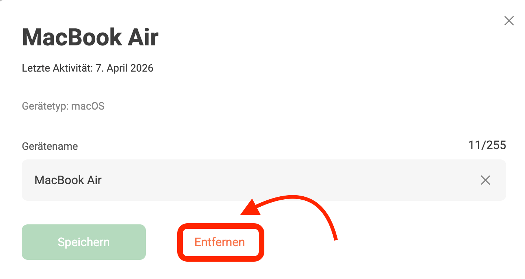The image size is (525, 279).
Task: Focus the Gerätename input field
Action: pos(264,180)
